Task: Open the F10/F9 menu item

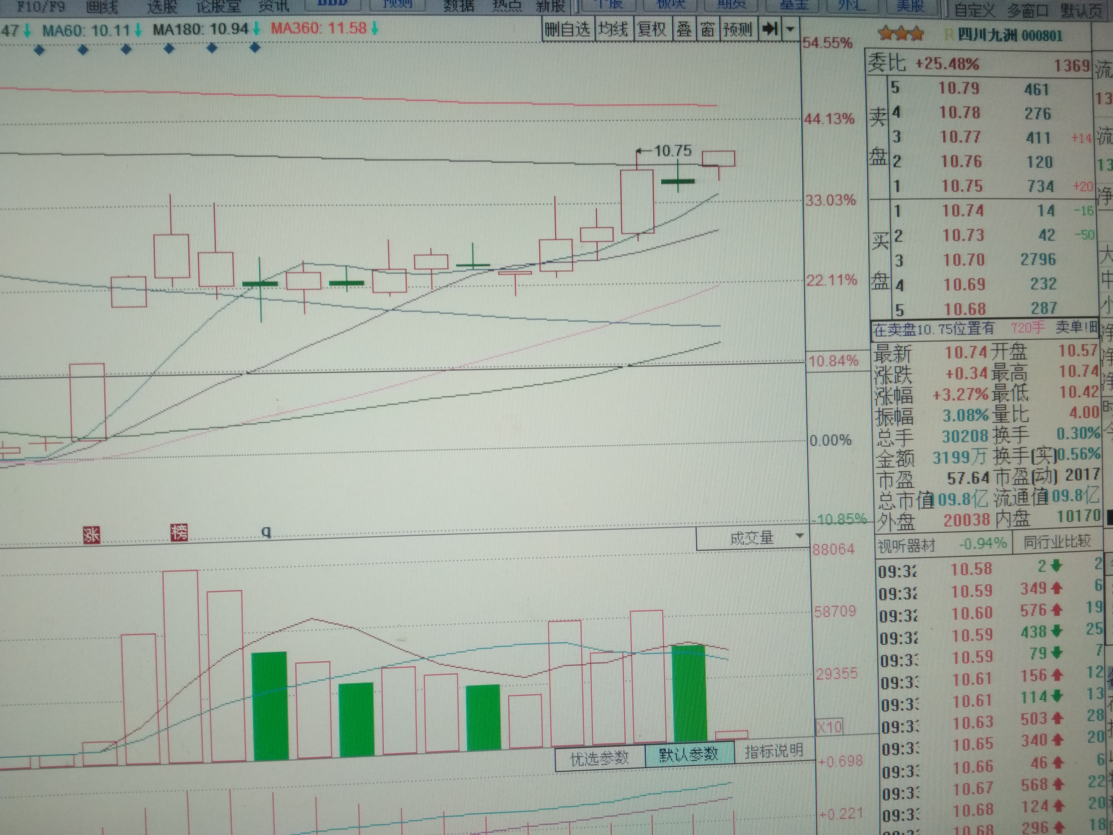Action: coord(41,7)
